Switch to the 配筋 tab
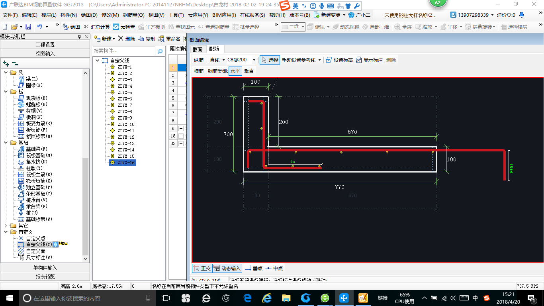The image size is (544, 306). click(x=214, y=49)
